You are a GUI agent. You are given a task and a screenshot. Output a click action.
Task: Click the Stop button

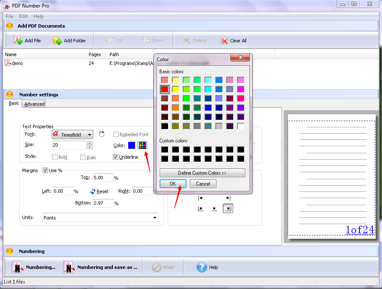[163, 267]
